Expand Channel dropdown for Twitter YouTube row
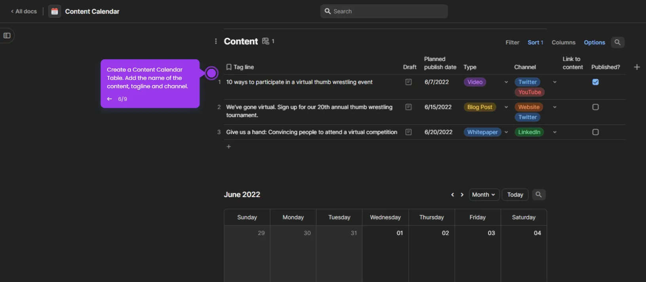This screenshot has height=282, width=646. [x=555, y=82]
